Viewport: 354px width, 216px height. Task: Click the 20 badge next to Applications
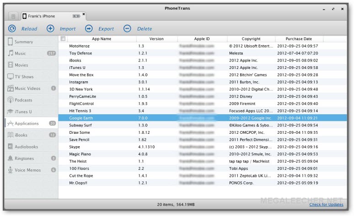pyautogui.click(x=53, y=123)
